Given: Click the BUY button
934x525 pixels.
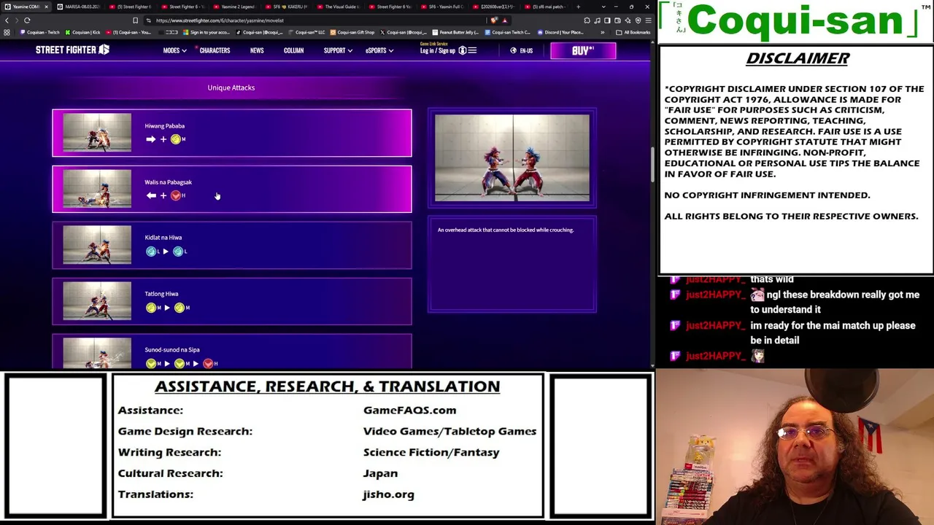Looking at the screenshot, I should click(583, 50).
